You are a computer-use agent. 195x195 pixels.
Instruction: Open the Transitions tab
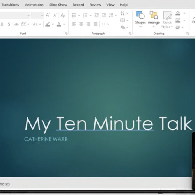(x=10, y=5)
